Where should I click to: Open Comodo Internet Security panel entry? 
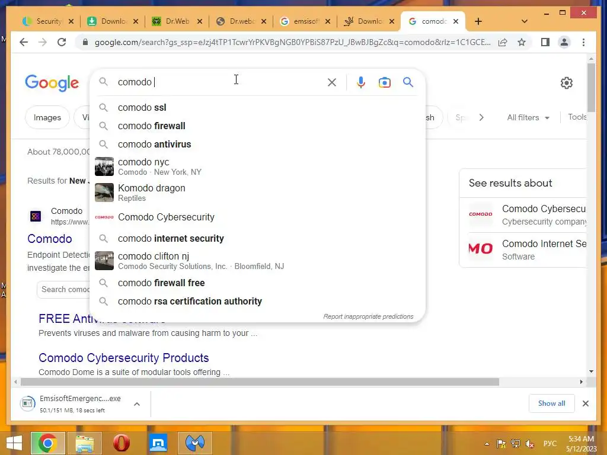[x=527, y=249]
